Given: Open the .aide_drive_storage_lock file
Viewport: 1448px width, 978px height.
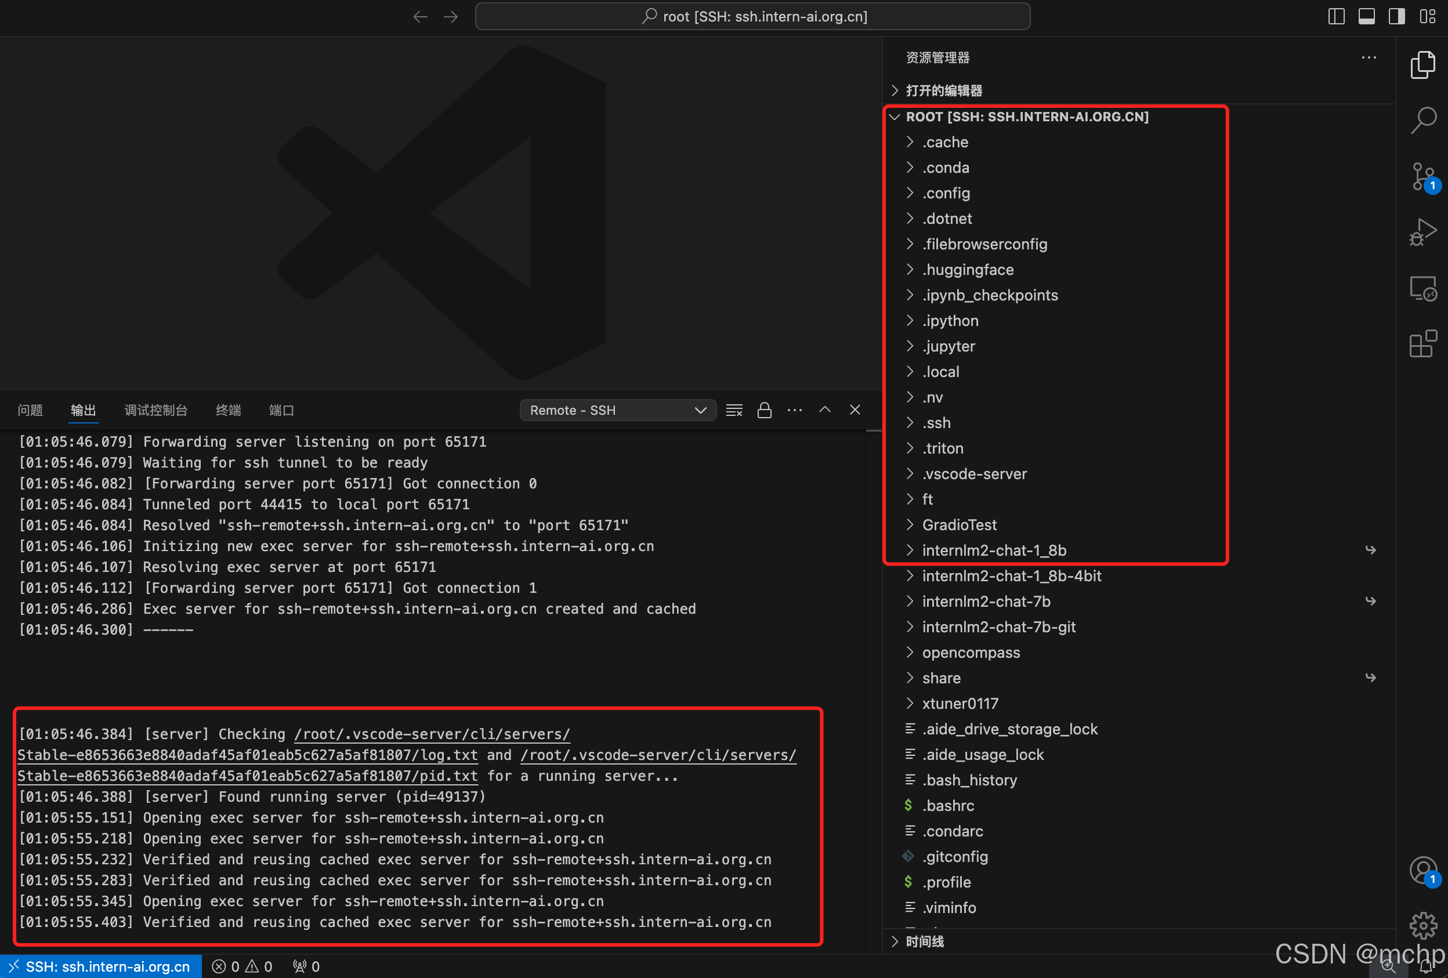Looking at the screenshot, I should (x=1139, y=730).
